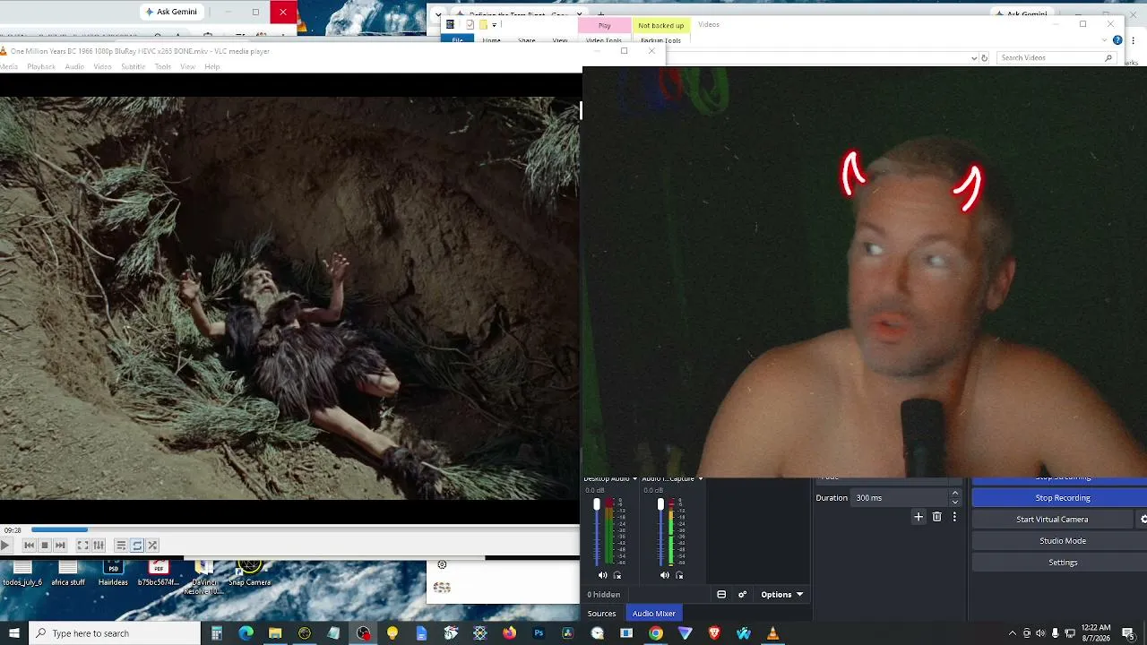This screenshot has height=645, width=1147.
Task: Click the VLC play button
Action: (x=5, y=545)
